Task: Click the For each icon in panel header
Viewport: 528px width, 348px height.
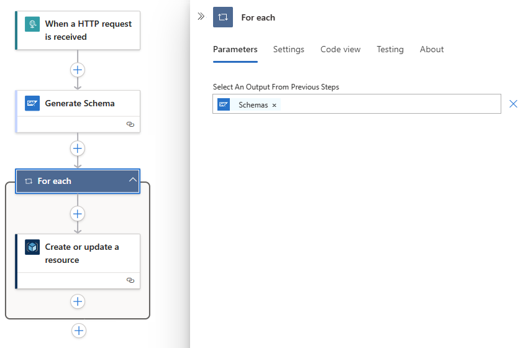Action: [x=223, y=17]
